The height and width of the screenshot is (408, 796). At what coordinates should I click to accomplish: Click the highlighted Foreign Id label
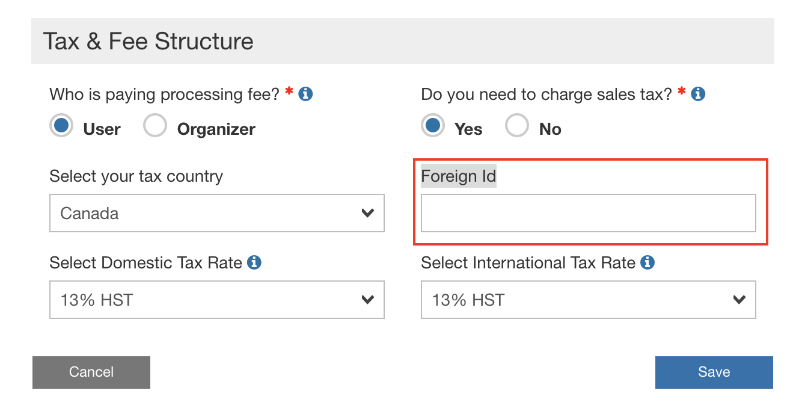click(458, 176)
